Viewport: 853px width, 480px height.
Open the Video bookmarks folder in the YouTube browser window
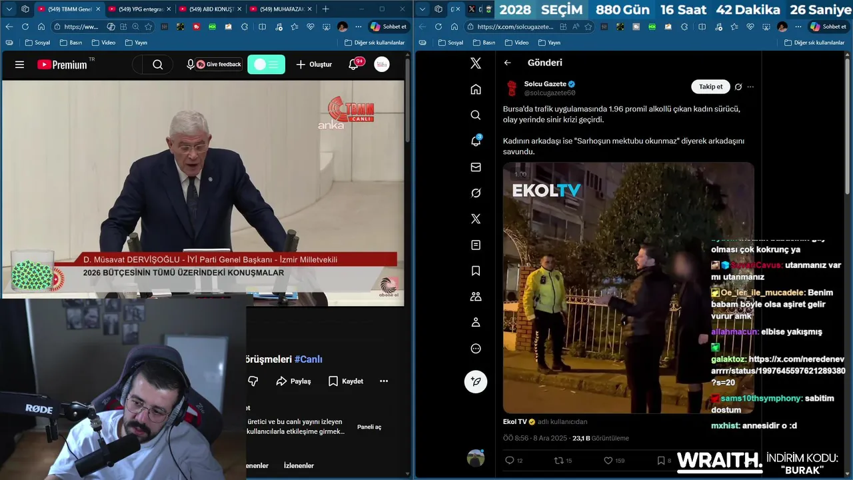(103, 43)
